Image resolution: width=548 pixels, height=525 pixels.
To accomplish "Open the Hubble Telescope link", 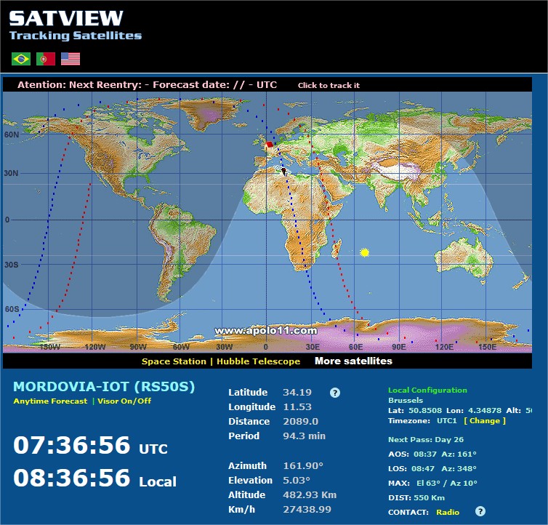I will pyautogui.click(x=258, y=361).
